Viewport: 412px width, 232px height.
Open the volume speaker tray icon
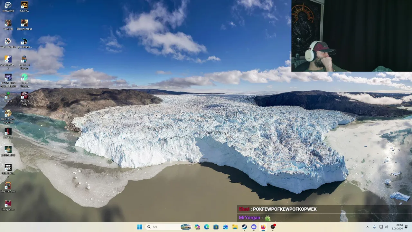[386, 227]
